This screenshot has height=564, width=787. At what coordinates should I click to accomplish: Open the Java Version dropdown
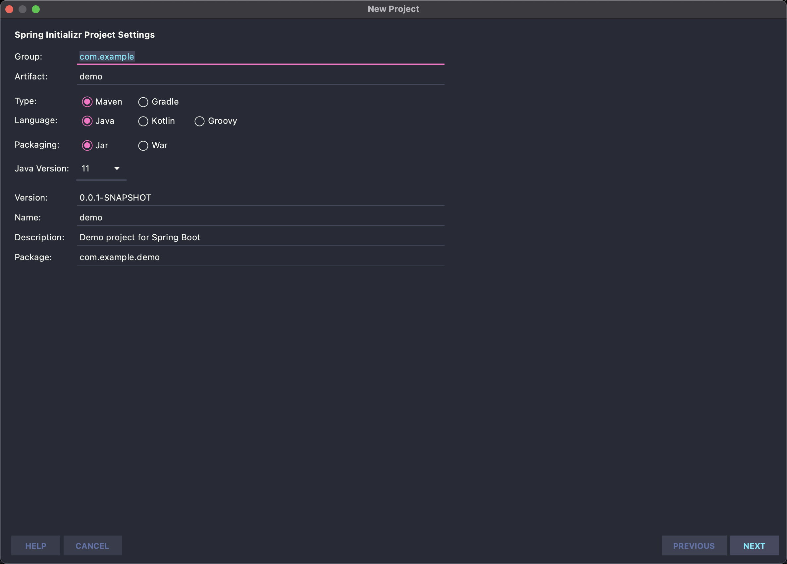point(101,169)
